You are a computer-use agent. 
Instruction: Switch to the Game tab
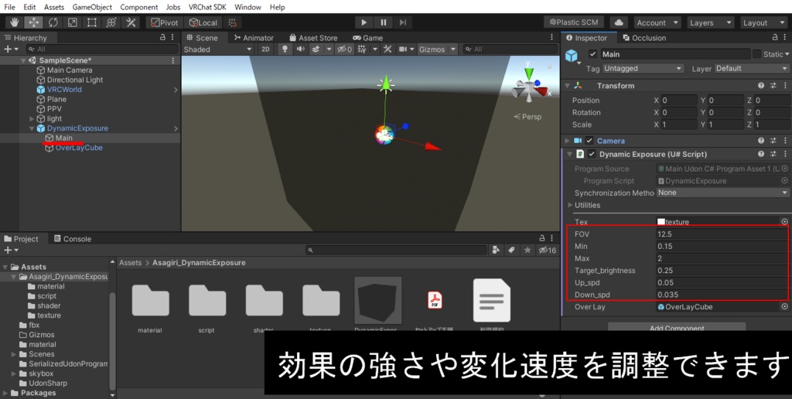367,38
